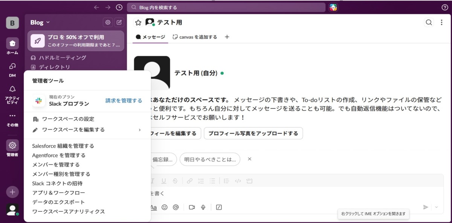The width and height of the screenshot is (452, 223).
Task: Go forward with the history forward arrow
Action: (108, 8)
